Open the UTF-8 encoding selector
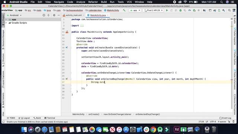The width and height of the screenshot is (238, 134). [x=213, y=122]
